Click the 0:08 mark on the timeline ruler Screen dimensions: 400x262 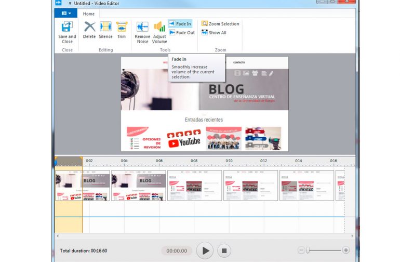tap(194, 161)
